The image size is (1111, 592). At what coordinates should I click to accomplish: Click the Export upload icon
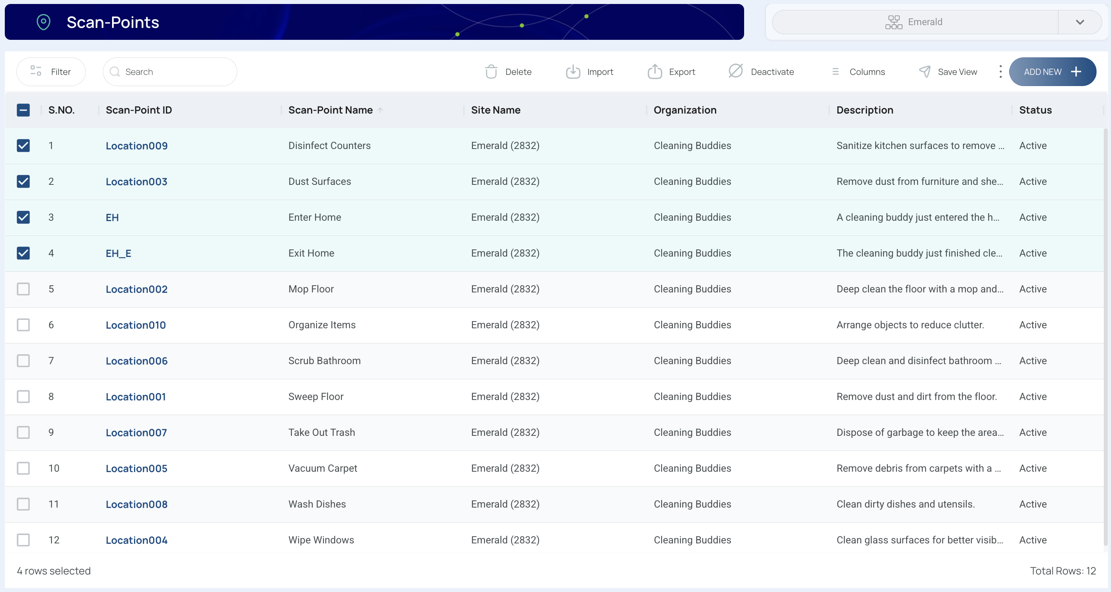(x=655, y=72)
